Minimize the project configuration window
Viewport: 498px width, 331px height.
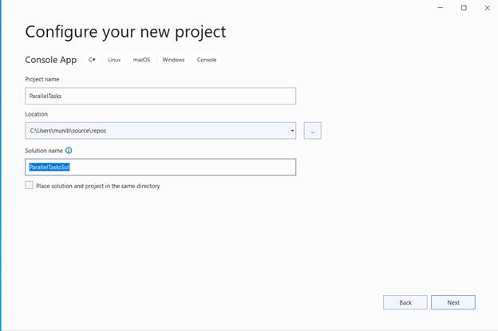pos(441,8)
